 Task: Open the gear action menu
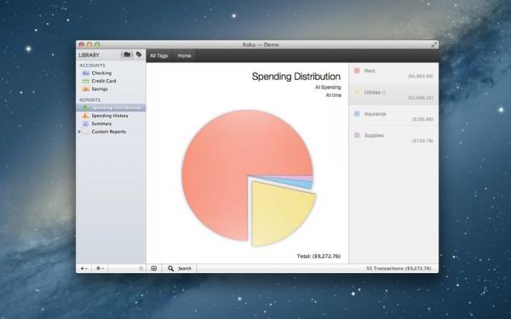coord(100,268)
